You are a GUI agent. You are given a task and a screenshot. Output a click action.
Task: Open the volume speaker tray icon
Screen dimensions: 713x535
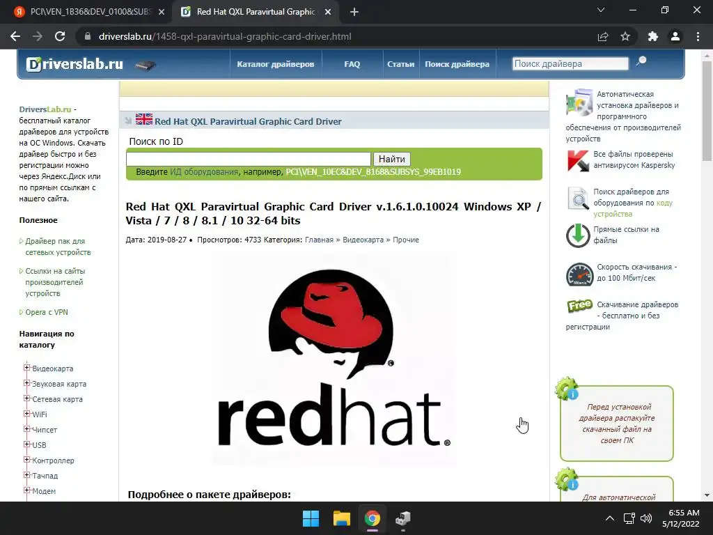646,518
